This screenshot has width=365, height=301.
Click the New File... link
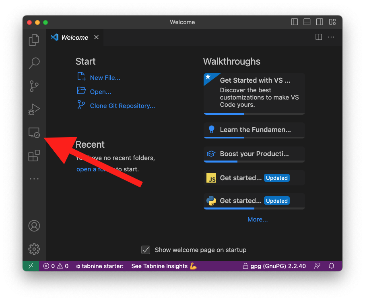point(105,78)
